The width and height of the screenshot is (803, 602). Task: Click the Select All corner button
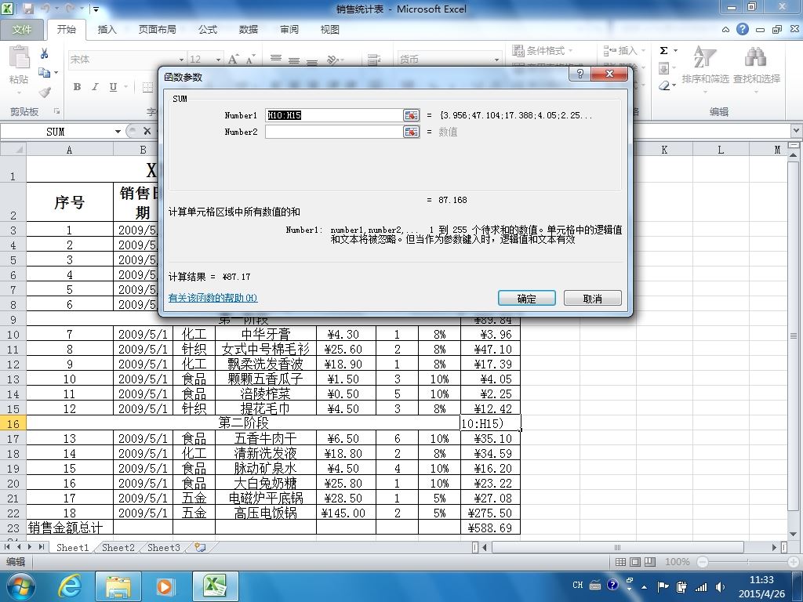[13, 150]
